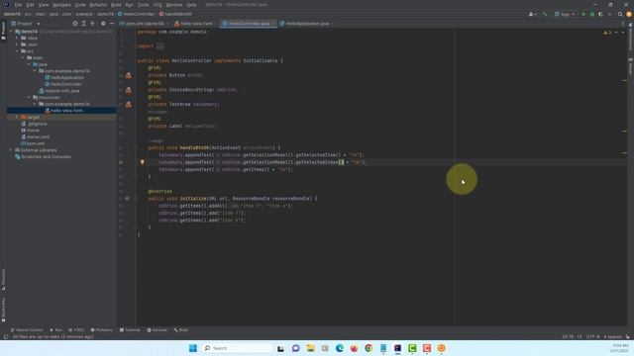This screenshot has height=356, width=634.
Task: Click the Windows Start button
Action: point(193,348)
